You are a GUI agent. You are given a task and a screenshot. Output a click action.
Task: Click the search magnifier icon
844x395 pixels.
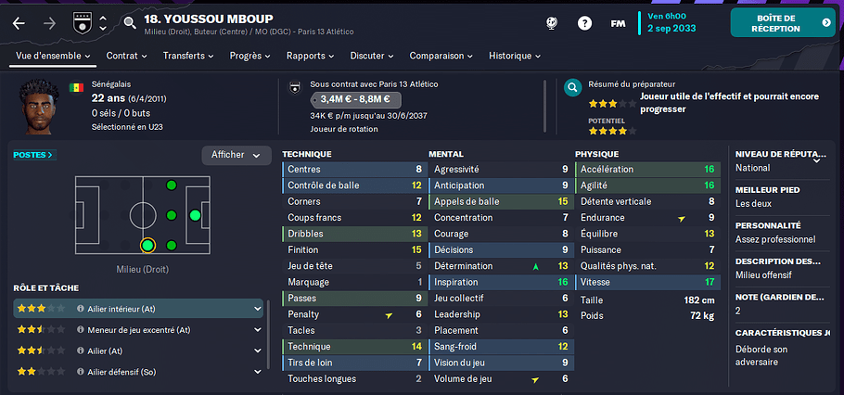click(130, 22)
